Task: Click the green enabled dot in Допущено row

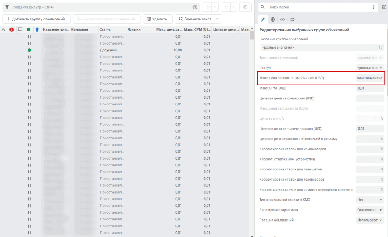Action: [x=29, y=50]
